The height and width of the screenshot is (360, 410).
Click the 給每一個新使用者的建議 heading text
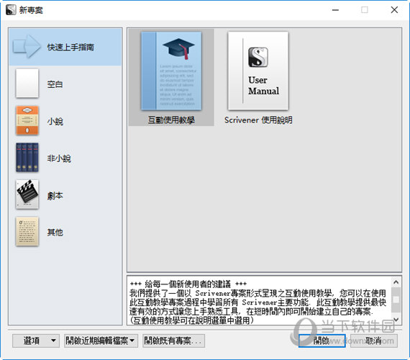(188, 284)
